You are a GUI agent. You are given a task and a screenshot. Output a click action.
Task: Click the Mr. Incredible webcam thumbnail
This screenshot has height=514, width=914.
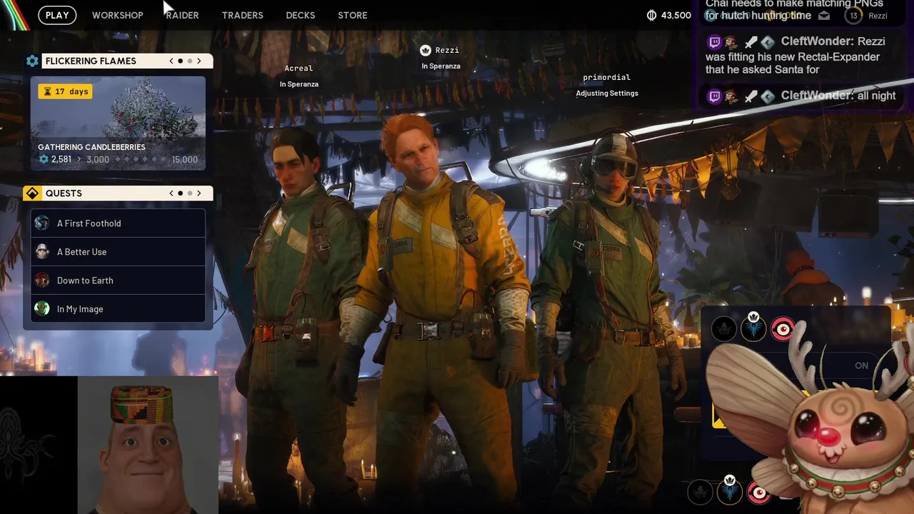click(x=148, y=445)
